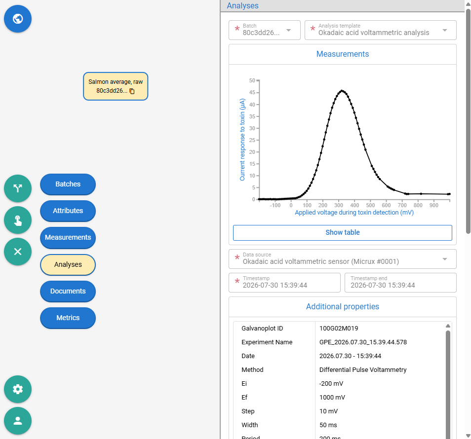This screenshot has height=439, width=471.
Task: Click the Step value 10 mV
Action: 328,411
